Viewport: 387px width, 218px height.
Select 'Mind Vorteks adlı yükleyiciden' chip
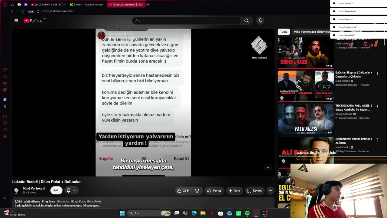click(313, 32)
